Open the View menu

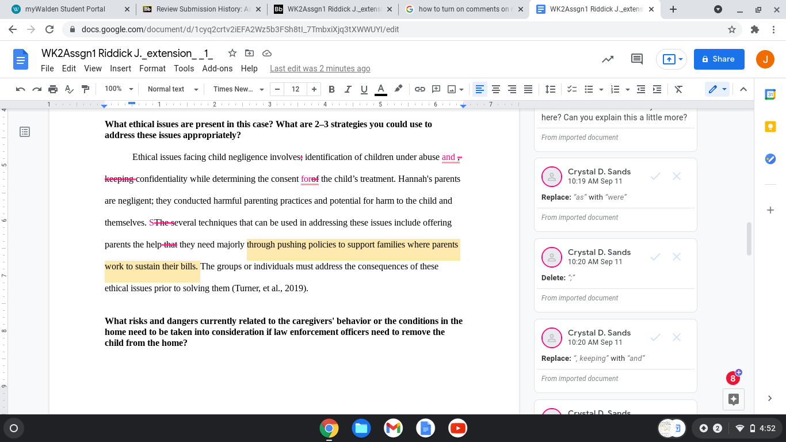[x=93, y=68]
